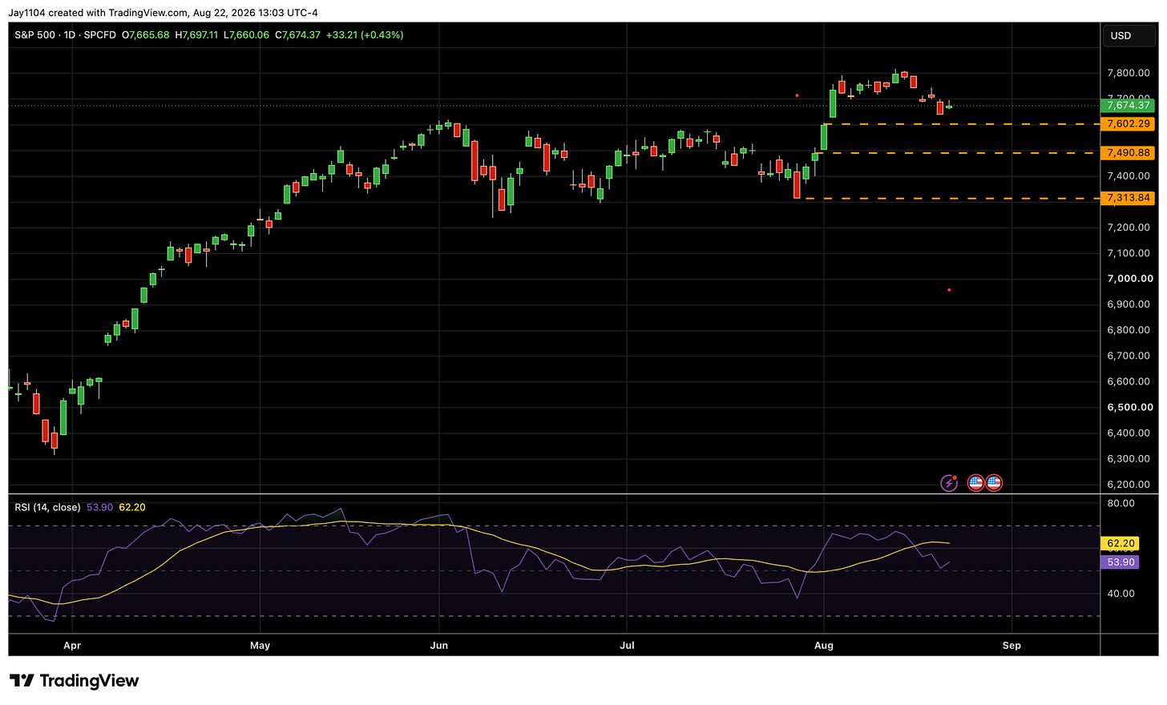Click the open value O7,665.68
The height and width of the screenshot is (705, 1167).
tap(146, 35)
